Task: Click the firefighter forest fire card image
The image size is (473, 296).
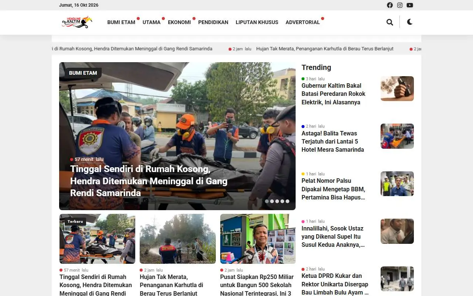Action: point(178,239)
